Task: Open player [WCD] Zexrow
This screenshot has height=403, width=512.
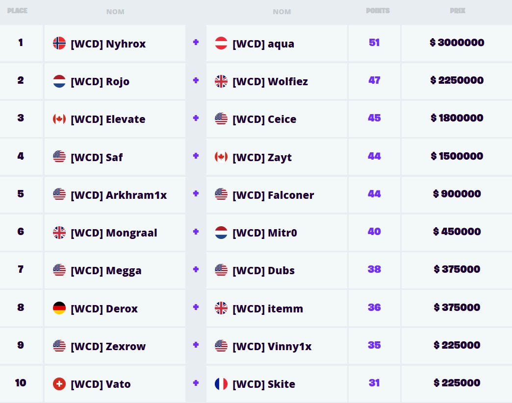Action: coord(108,346)
